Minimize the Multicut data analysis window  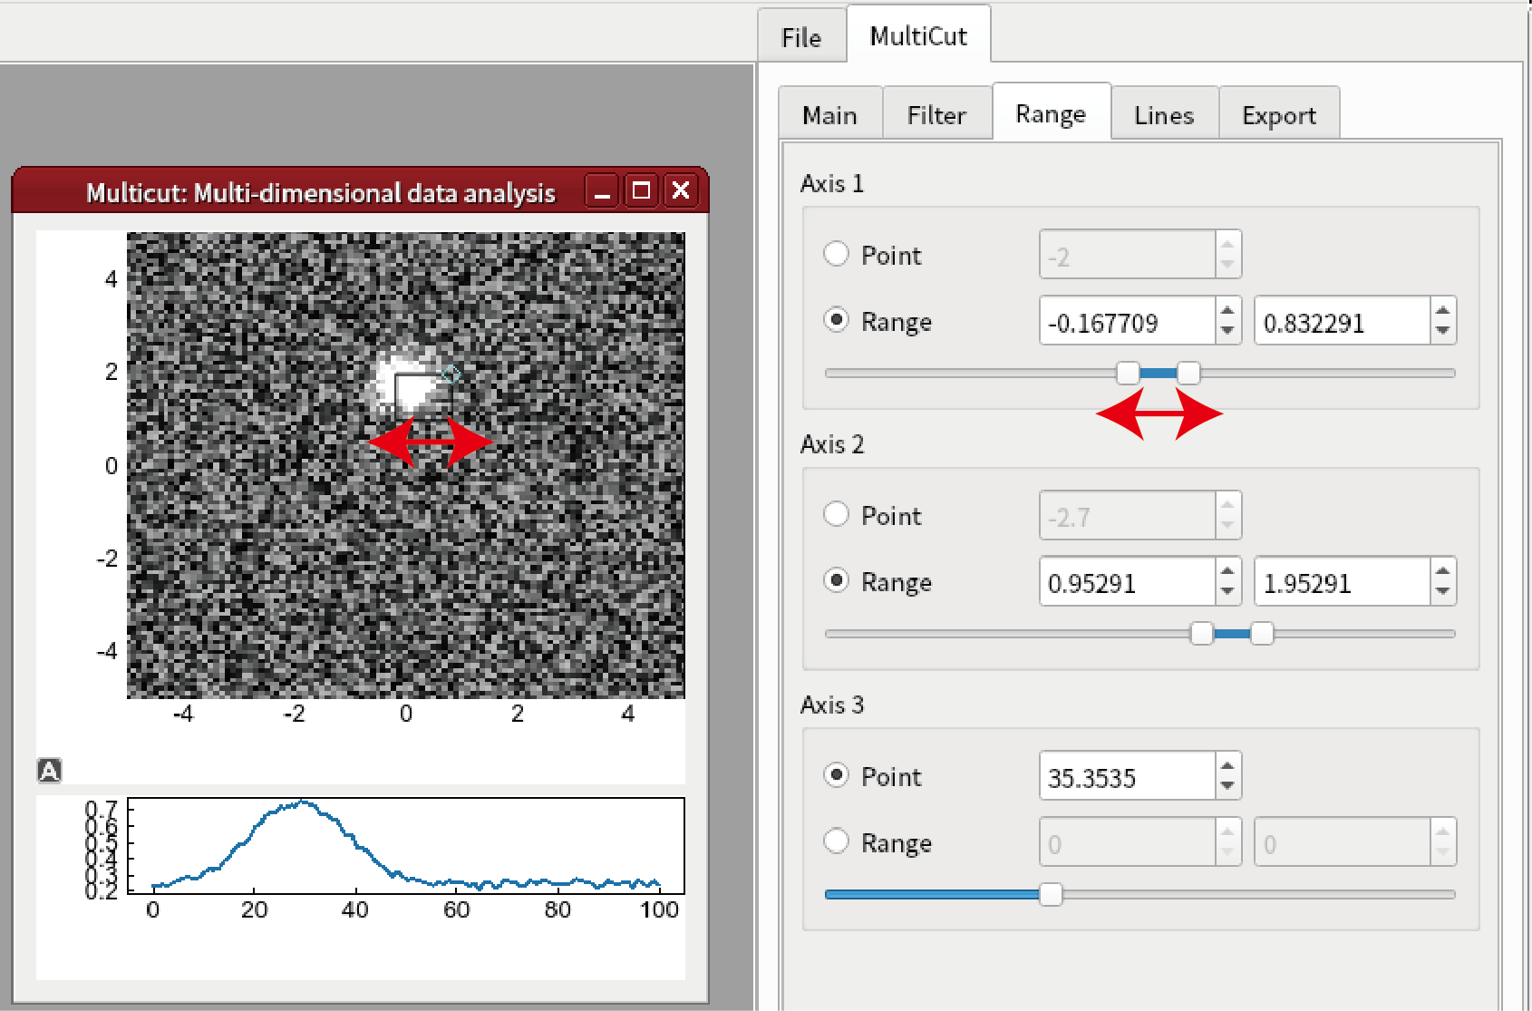coord(602,191)
